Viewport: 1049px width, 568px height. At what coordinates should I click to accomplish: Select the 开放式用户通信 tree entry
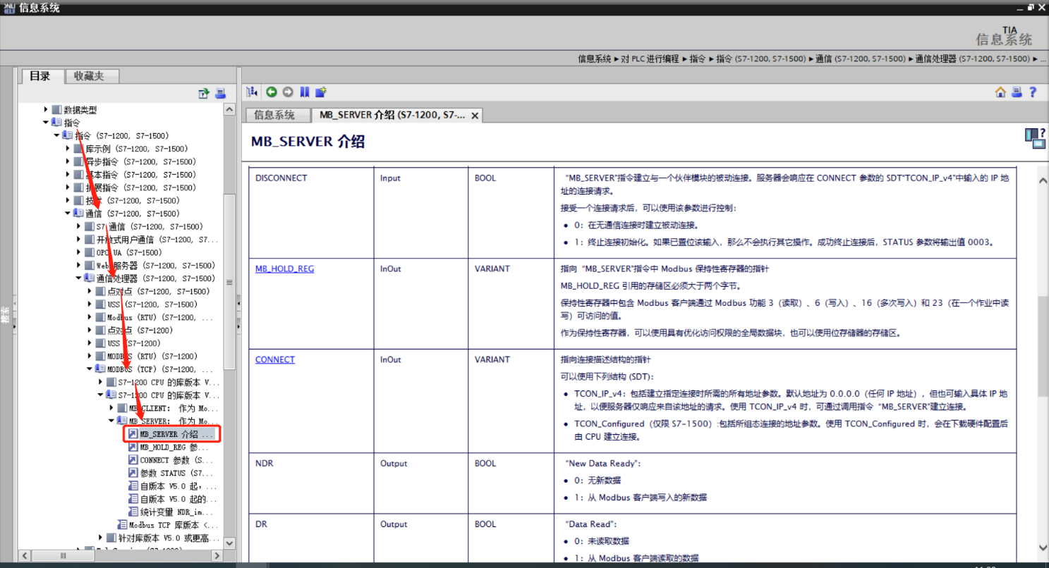[157, 240]
